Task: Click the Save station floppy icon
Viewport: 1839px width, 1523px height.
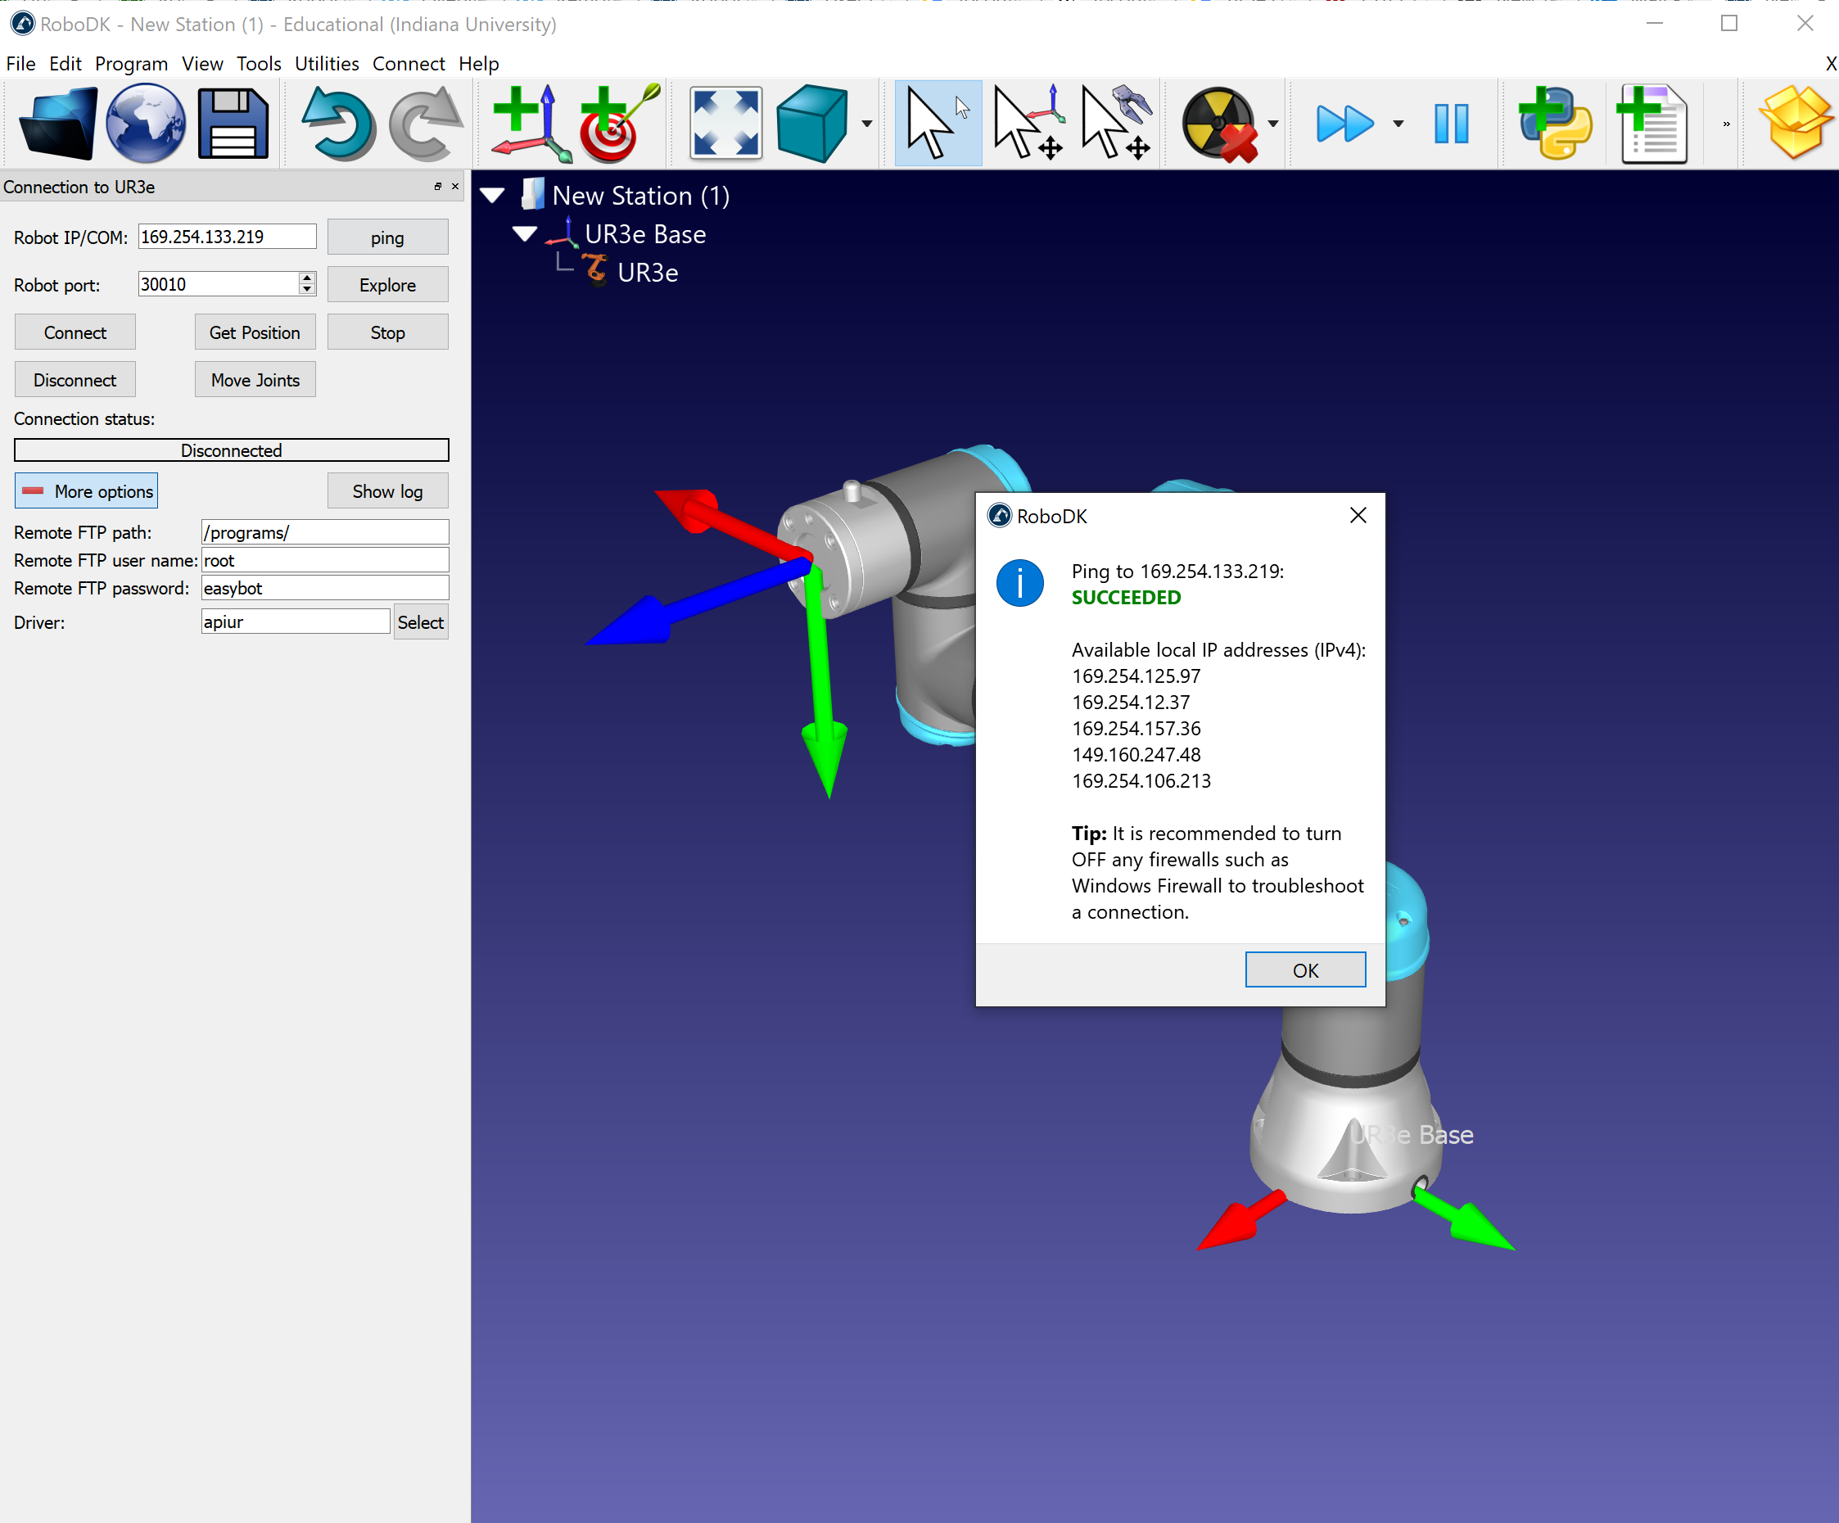Action: [233, 124]
